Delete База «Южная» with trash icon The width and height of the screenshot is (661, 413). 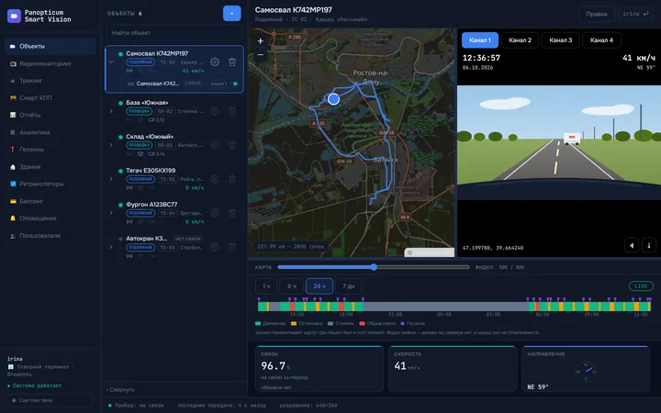232,111
